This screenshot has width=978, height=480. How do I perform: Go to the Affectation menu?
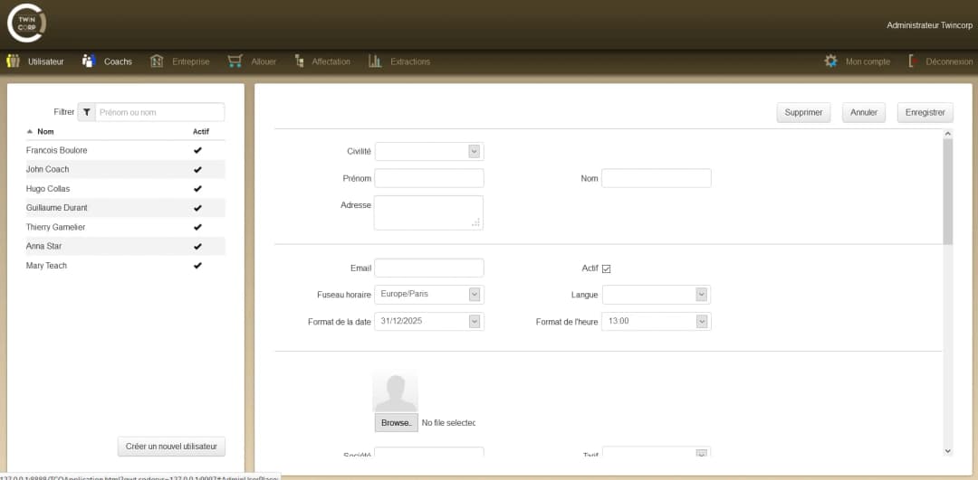click(331, 61)
